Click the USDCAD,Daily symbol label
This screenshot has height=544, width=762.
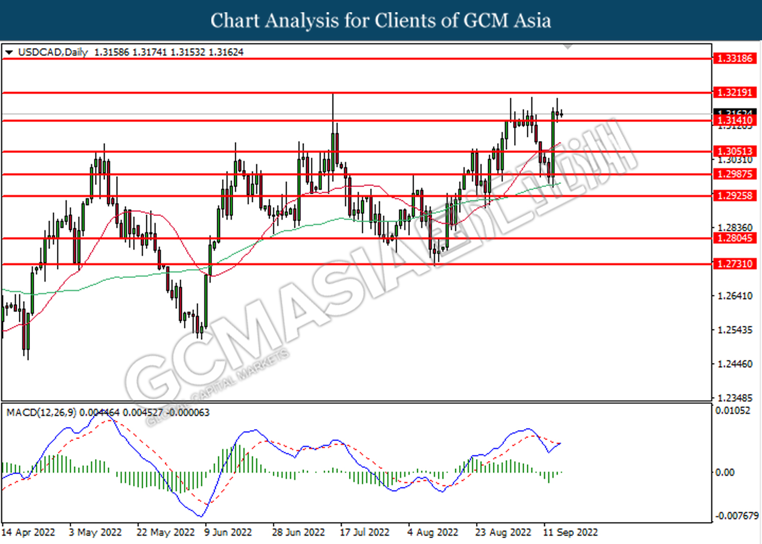(53, 52)
